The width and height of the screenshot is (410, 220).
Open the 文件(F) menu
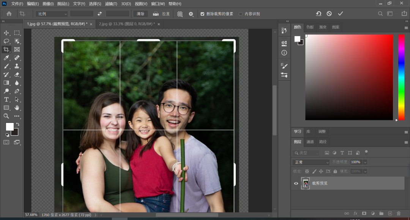[x=17, y=4]
